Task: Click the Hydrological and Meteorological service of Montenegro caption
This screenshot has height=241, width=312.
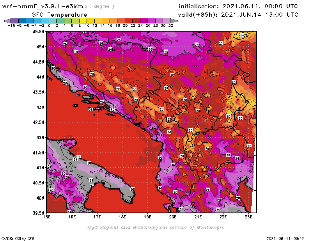Action: click(x=156, y=227)
